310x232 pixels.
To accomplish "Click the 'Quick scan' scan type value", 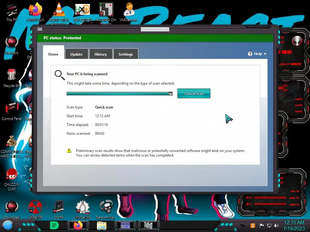I will click(104, 107).
